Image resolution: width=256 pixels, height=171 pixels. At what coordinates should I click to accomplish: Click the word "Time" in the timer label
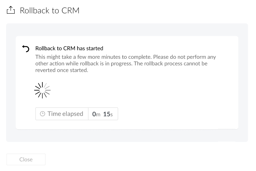pos(54,114)
